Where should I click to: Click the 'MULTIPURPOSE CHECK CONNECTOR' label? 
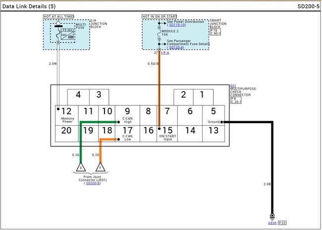click(x=243, y=92)
